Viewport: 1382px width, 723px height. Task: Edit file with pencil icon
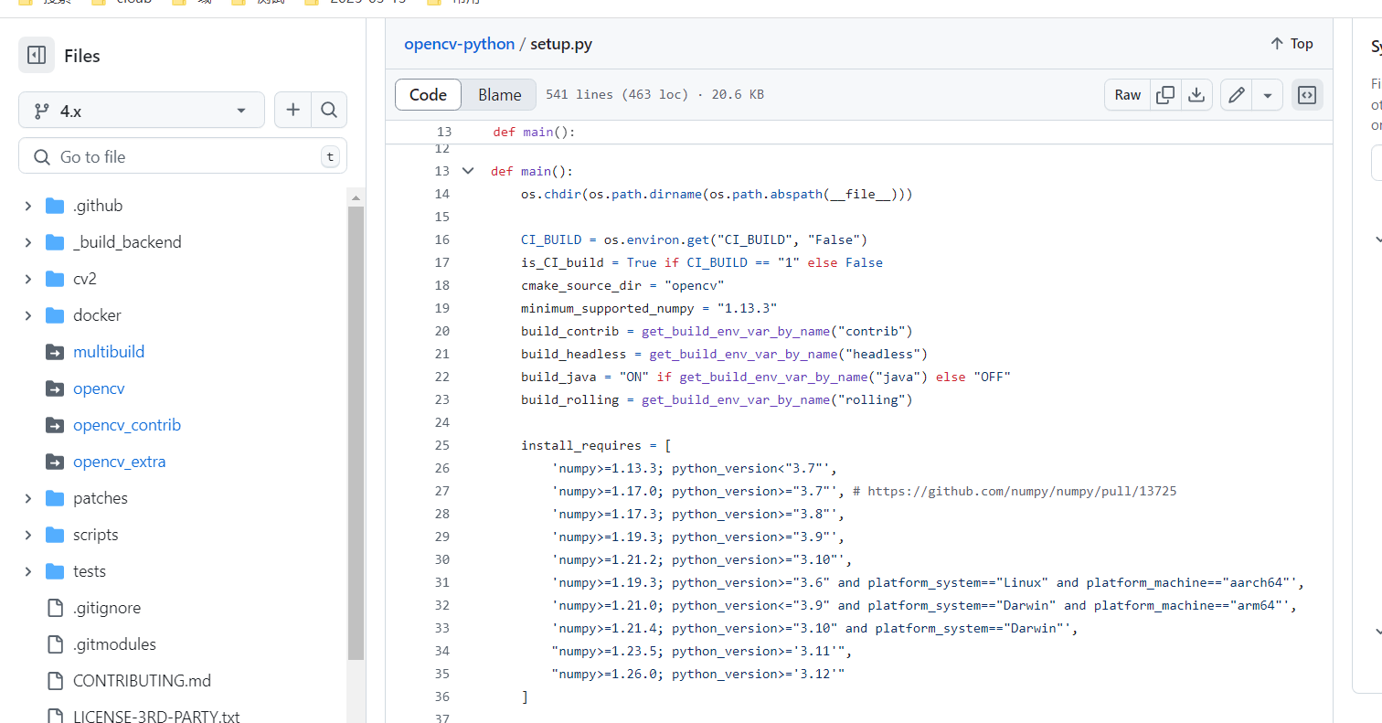pyautogui.click(x=1237, y=95)
